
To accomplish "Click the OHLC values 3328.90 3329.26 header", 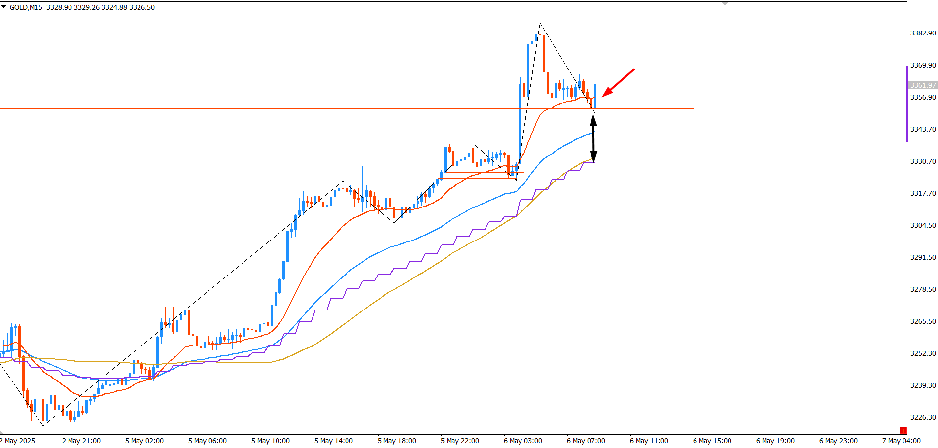I will (101, 7).
